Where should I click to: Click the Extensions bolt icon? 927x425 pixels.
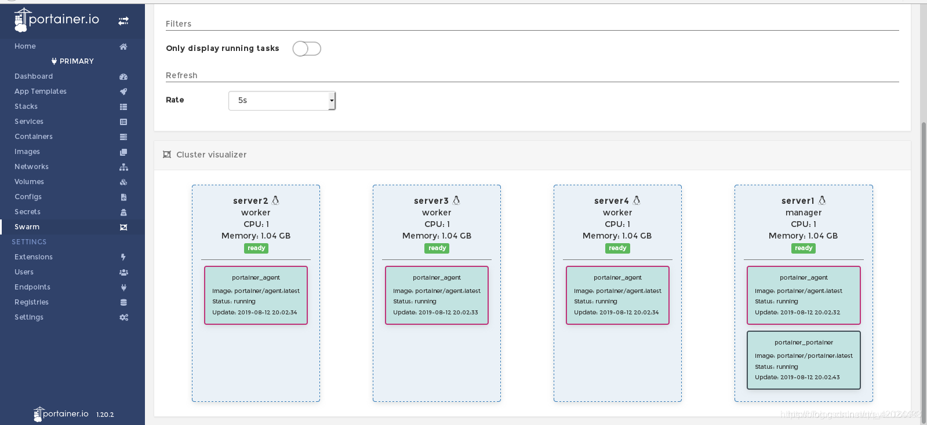(x=123, y=257)
